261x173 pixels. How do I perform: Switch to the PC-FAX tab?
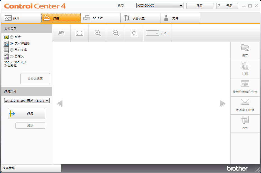[x=101, y=18]
